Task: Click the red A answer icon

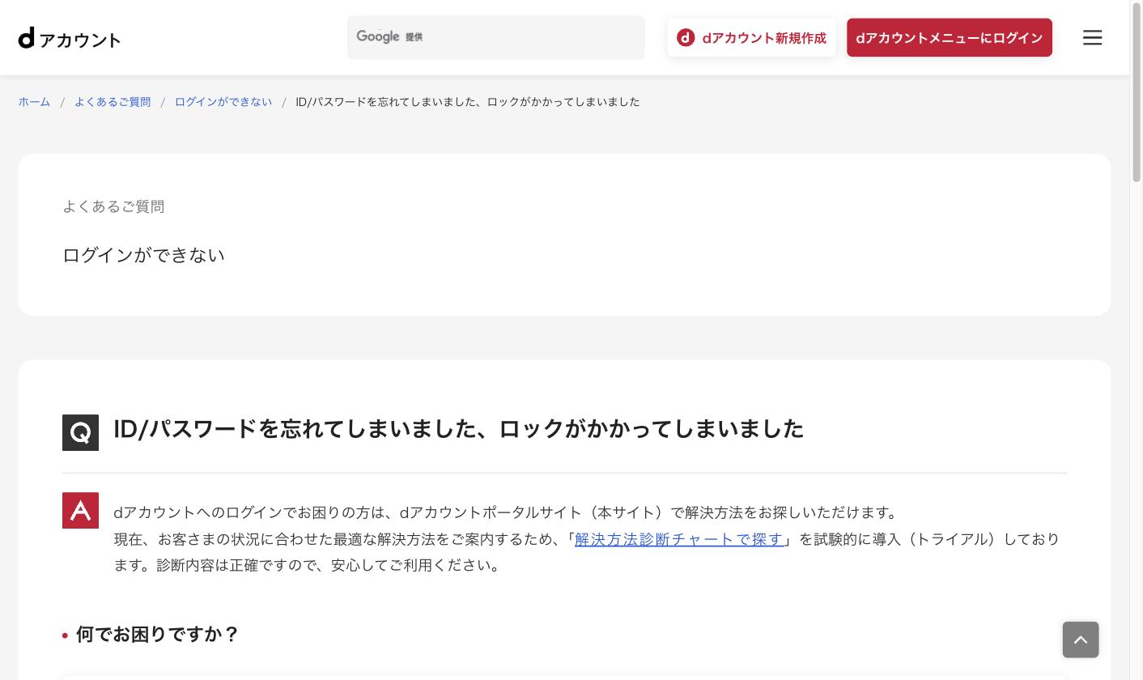Action: 80,510
